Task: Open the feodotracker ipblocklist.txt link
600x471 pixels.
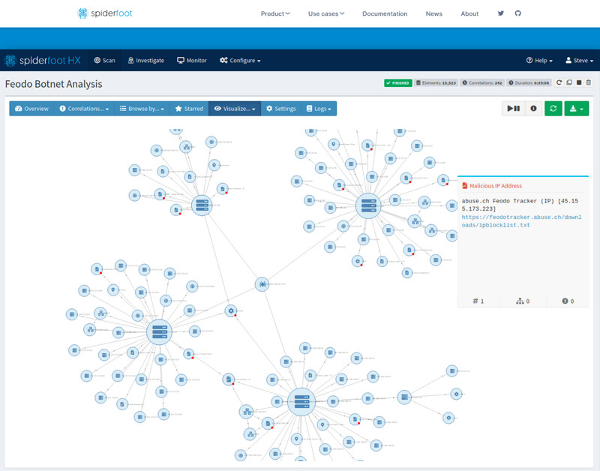Action: tap(521, 221)
